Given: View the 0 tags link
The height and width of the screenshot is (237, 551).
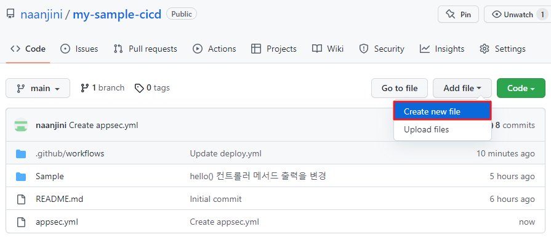Looking at the screenshot, I should [152, 88].
